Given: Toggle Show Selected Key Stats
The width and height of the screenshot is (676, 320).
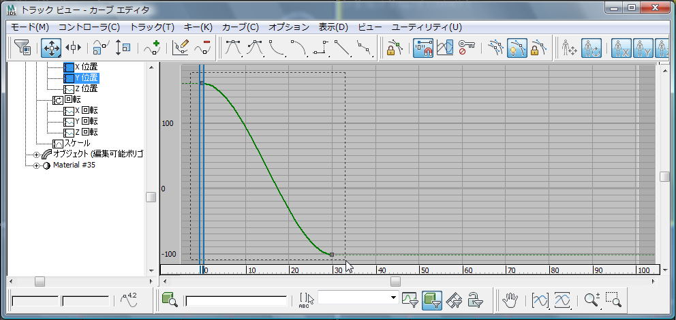Looking at the screenshot, I should pyautogui.click(x=129, y=300).
